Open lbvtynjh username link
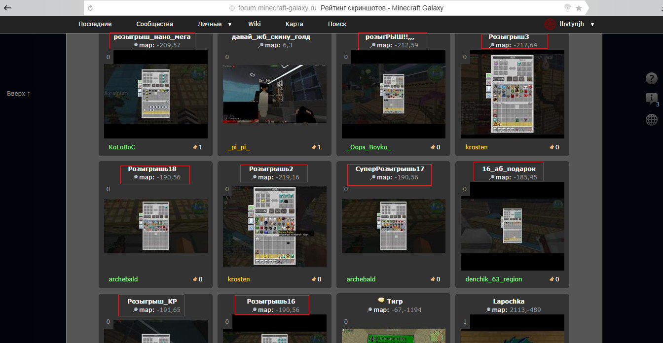The width and height of the screenshot is (663, 343). (x=572, y=24)
